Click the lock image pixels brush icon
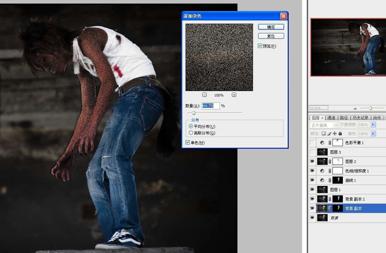386x253 pixels. pos(329,133)
